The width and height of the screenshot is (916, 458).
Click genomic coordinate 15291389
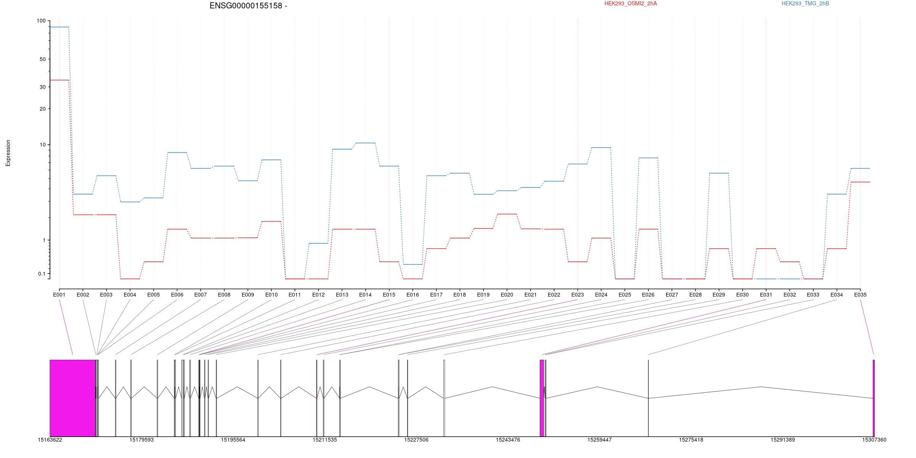pyautogui.click(x=783, y=440)
